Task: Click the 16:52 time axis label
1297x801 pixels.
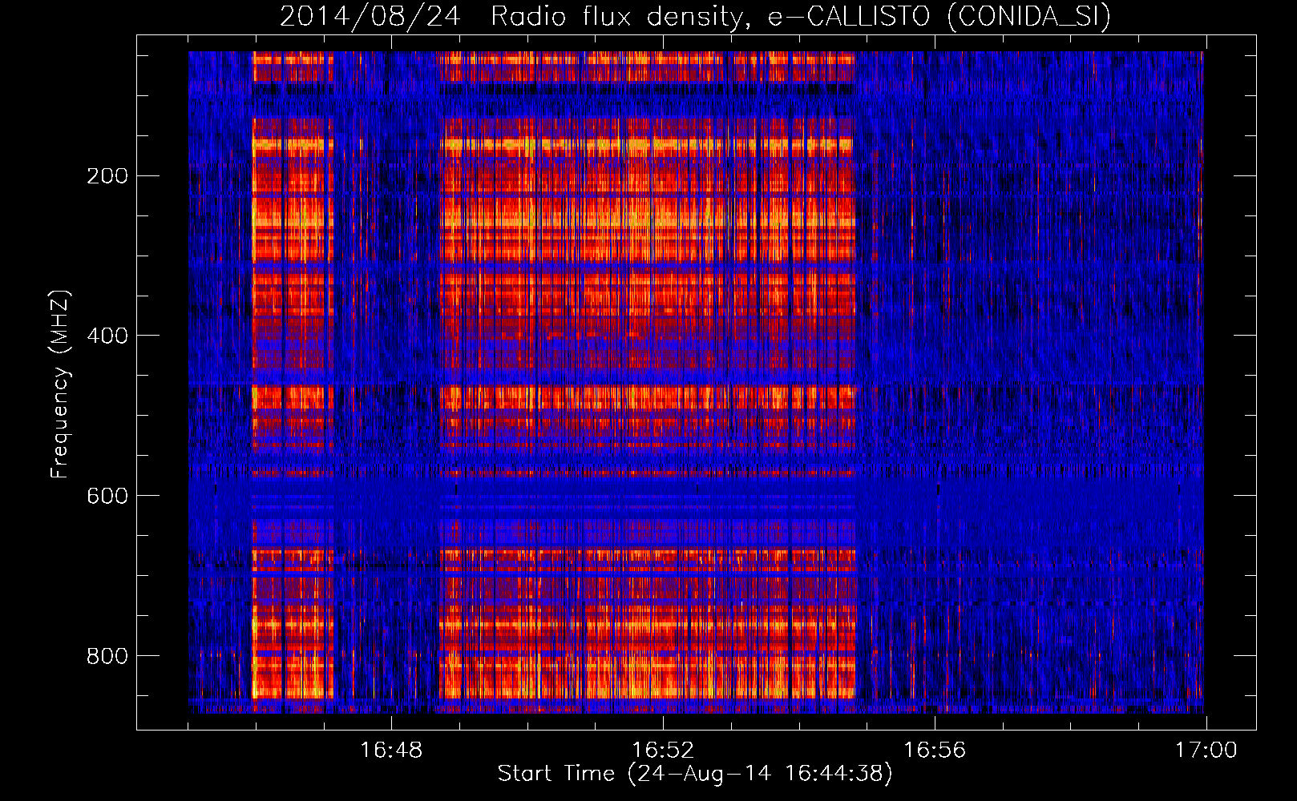Action: pyautogui.click(x=663, y=751)
